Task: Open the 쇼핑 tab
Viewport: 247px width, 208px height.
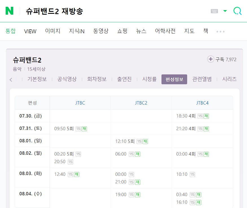Action: tap(122, 31)
